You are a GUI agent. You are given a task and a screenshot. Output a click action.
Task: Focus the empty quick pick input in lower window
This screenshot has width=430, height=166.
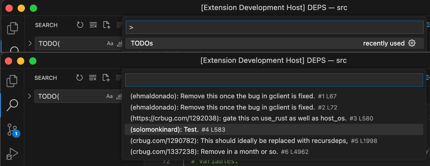tap(274, 80)
